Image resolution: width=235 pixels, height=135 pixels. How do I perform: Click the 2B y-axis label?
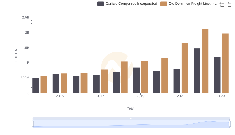point(27,33)
